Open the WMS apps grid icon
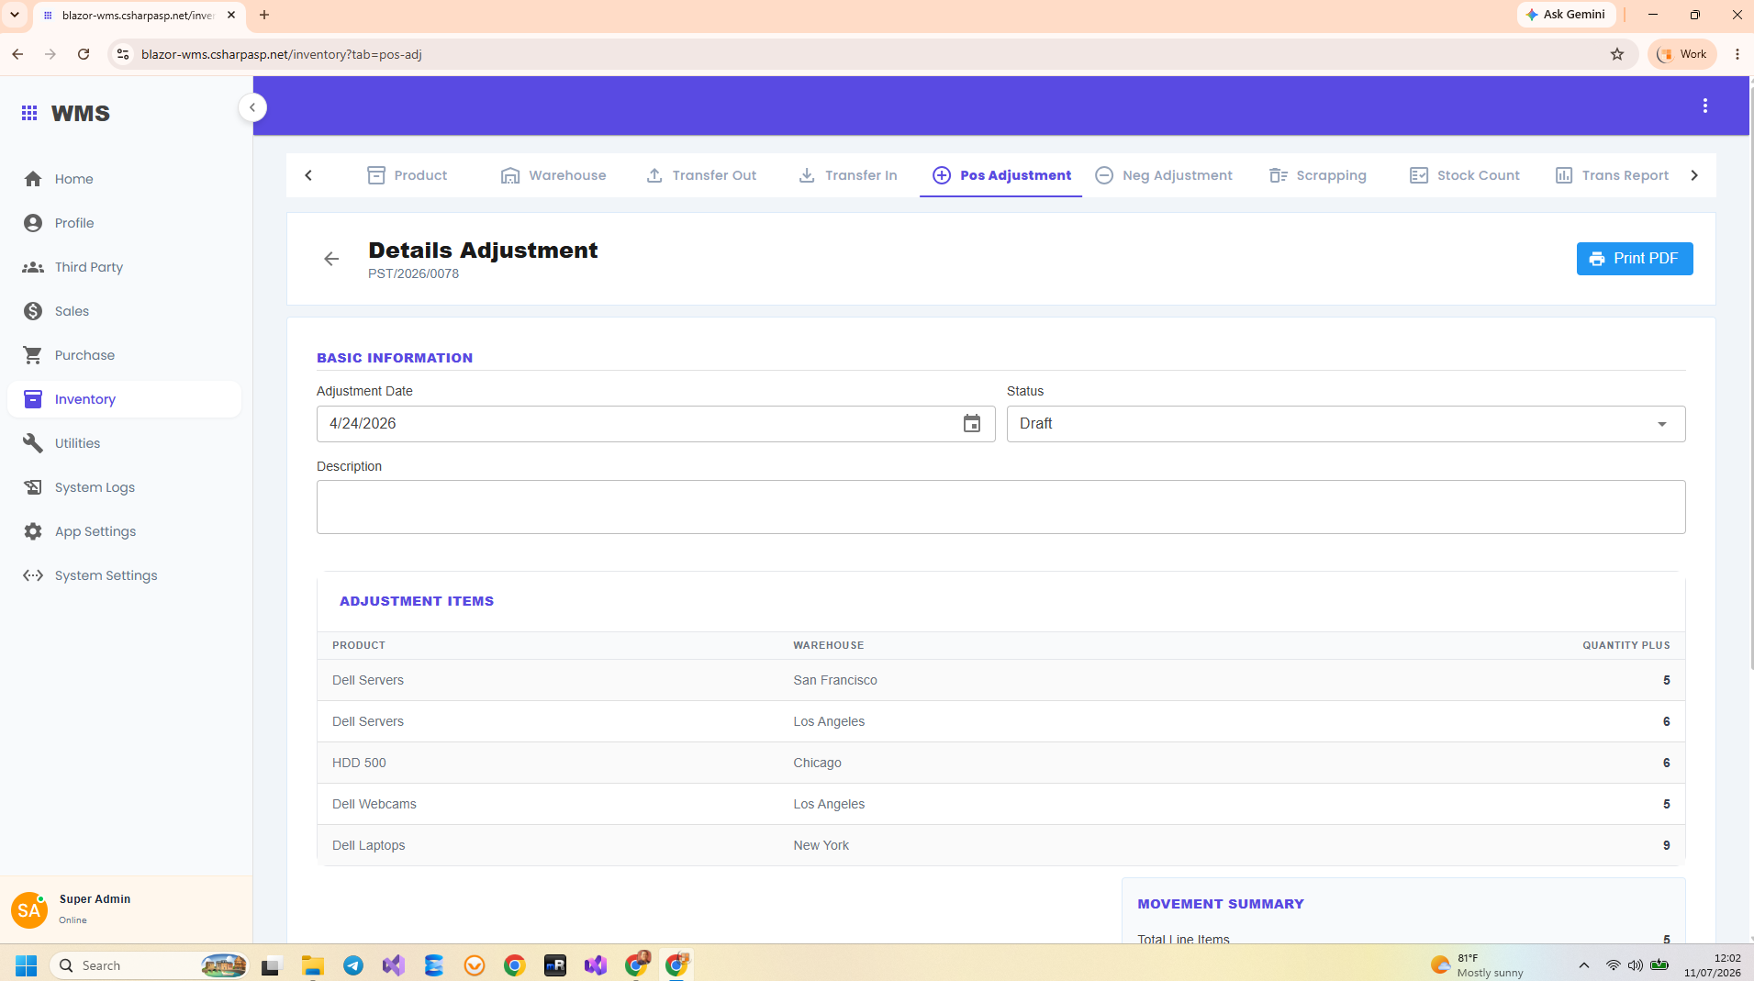The width and height of the screenshot is (1754, 981). pos(29,113)
